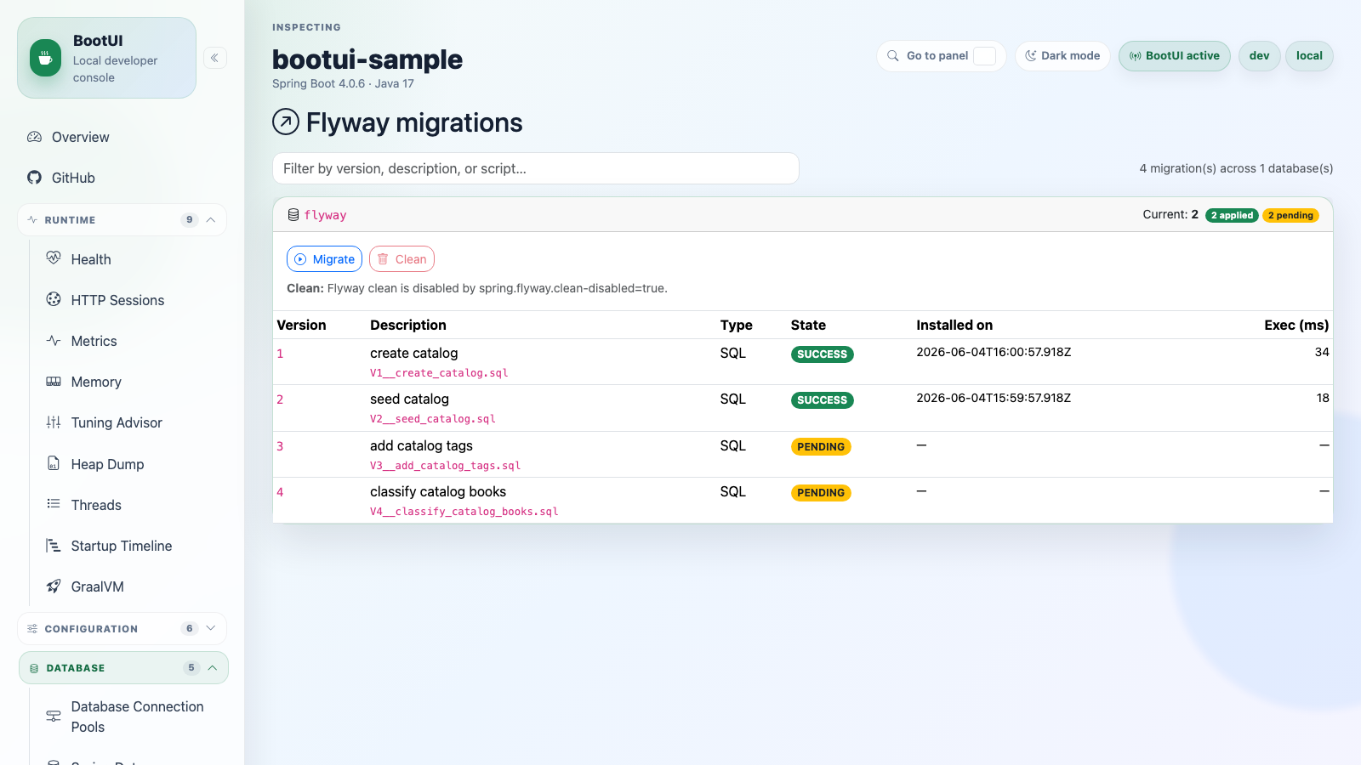The height and width of the screenshot is (765, 1361).
Task: Click the database icon next to flyway
Action: (293, 215)
